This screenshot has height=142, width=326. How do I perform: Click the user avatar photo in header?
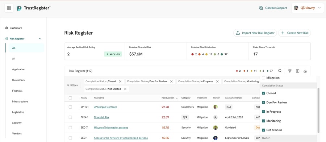click(296, 8)
